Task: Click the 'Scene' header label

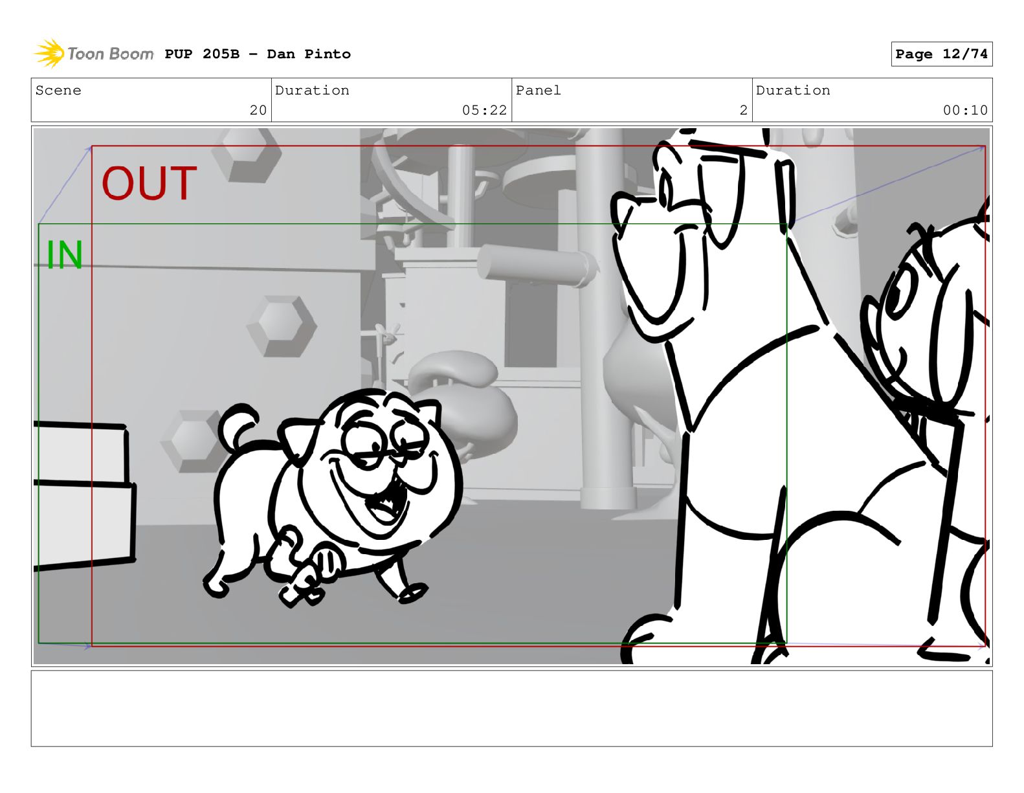Action: click(x=58, y=91)
